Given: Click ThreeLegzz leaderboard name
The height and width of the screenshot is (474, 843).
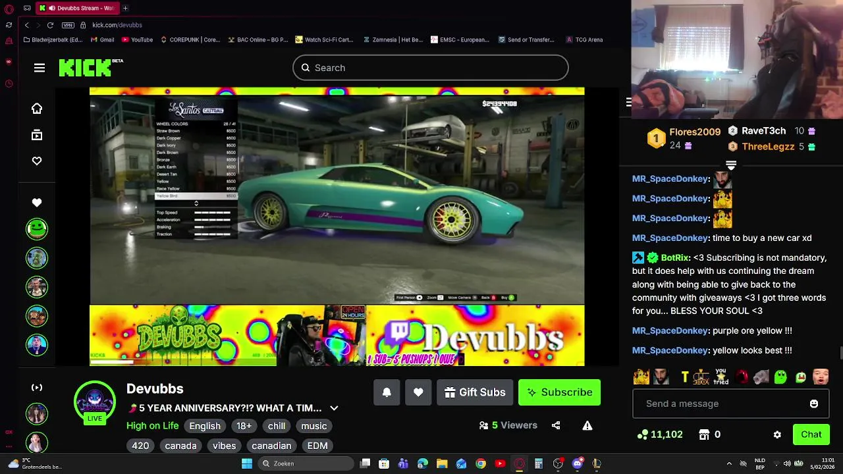Looking at the screenshot, I should pyautogui.click(x=768, y=147).
